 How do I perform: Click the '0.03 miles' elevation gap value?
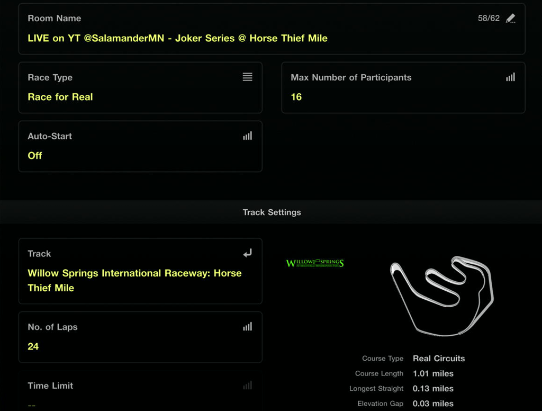tap(433, 404)
